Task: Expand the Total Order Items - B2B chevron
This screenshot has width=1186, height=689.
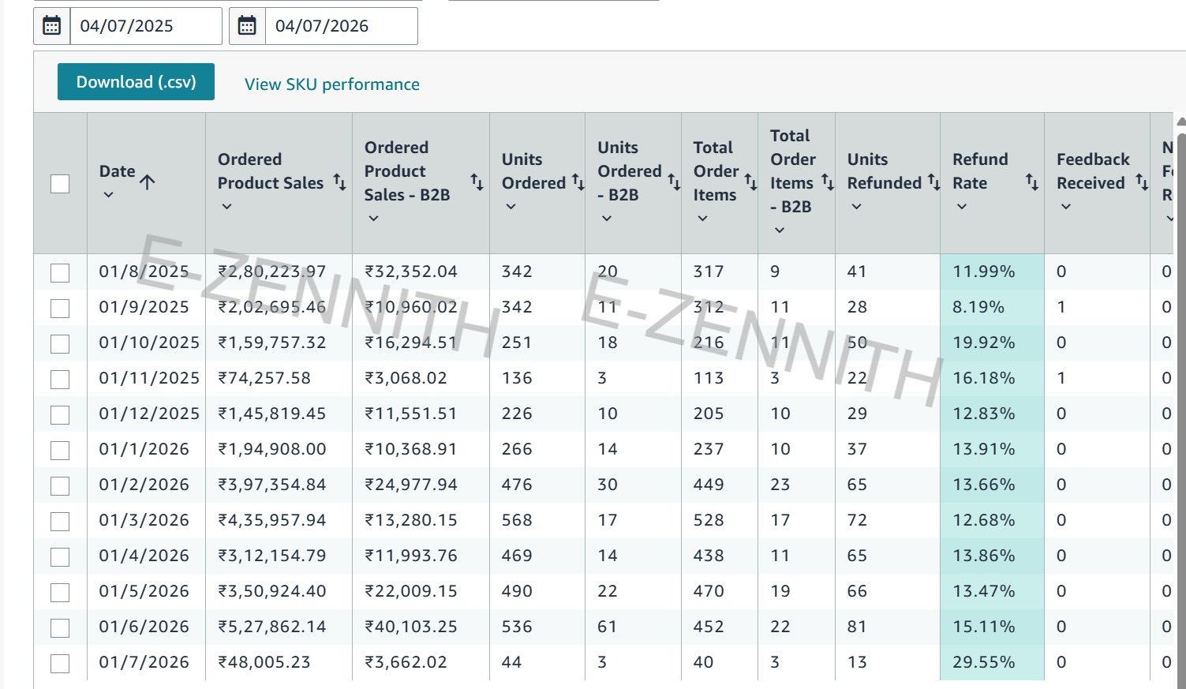Action: point(780,230)
